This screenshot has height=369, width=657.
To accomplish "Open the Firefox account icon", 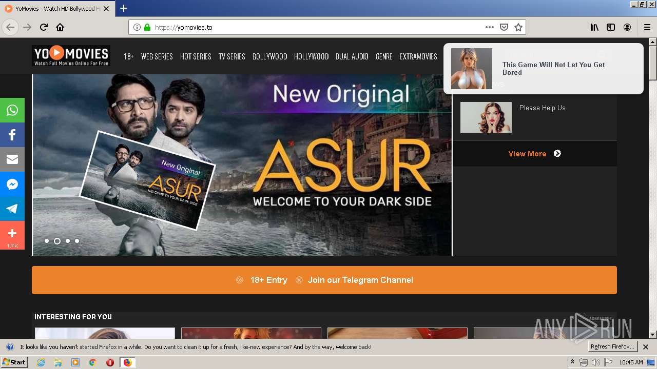I will coord(627,27).
